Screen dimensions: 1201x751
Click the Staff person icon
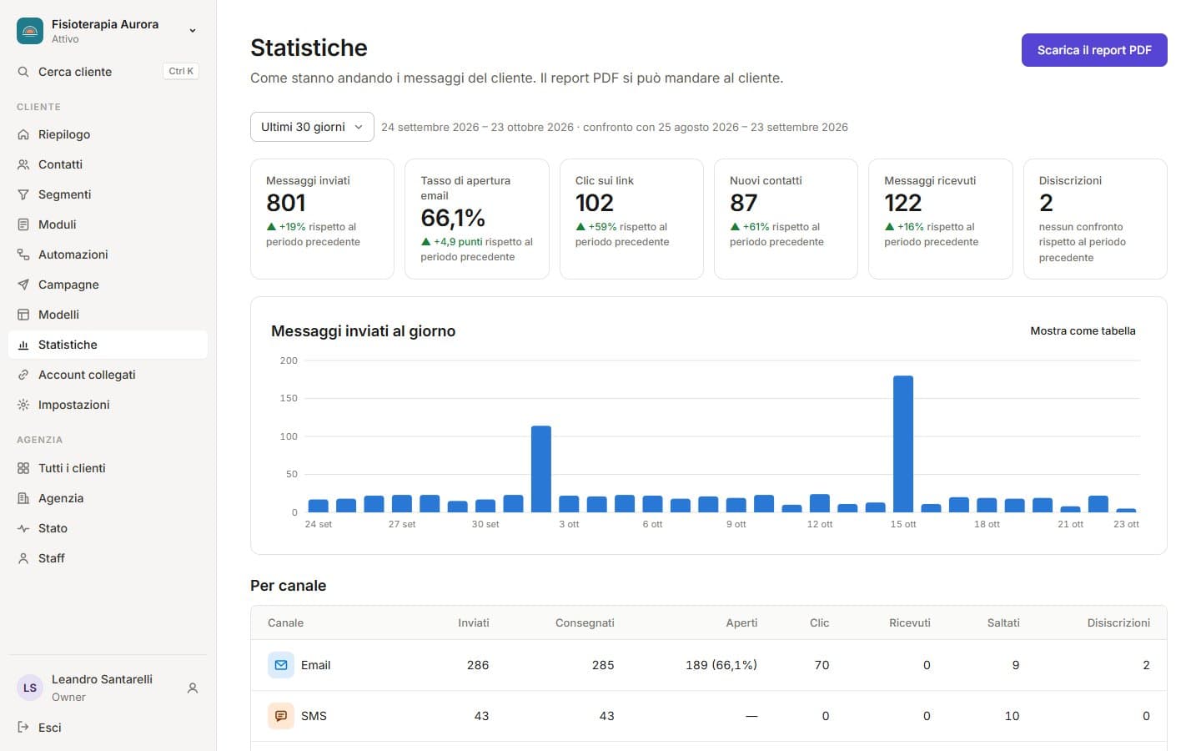click(23, 558)
